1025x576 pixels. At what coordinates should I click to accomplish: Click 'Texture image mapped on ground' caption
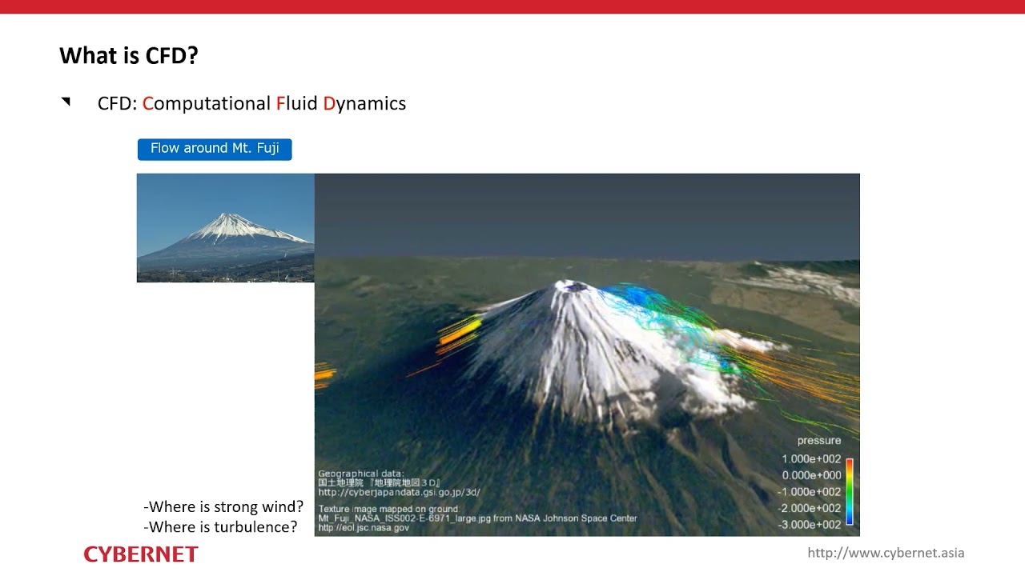388,509
